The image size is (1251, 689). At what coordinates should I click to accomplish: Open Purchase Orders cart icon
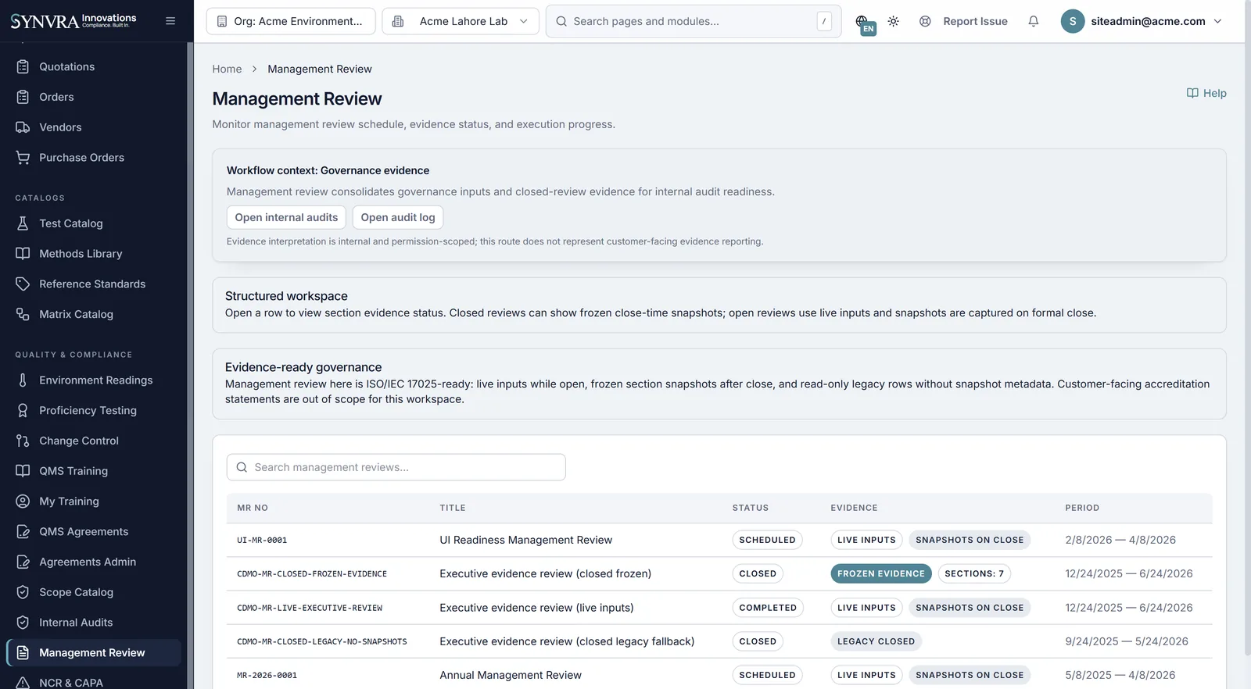click(23, 158)
